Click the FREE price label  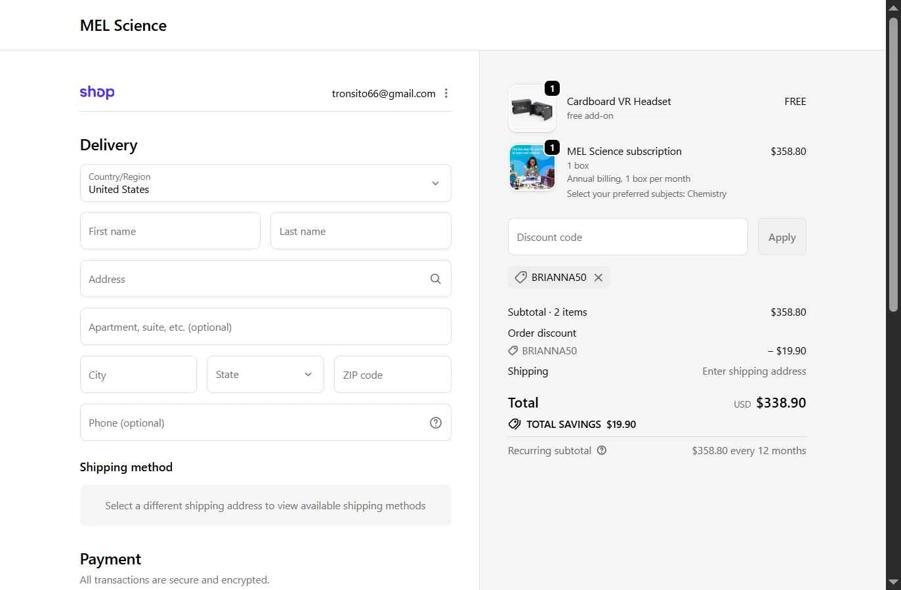tap(795, 101)
